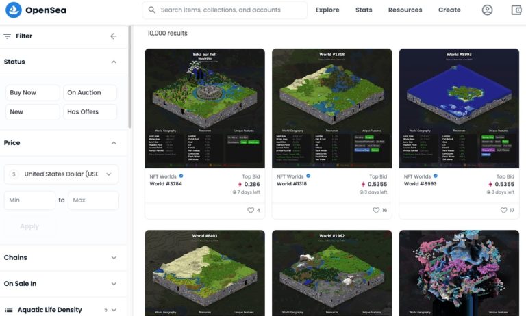The image size is (526, 316).
Task: Open OpenSea home via the wordmark
Action: pos(46,10)
